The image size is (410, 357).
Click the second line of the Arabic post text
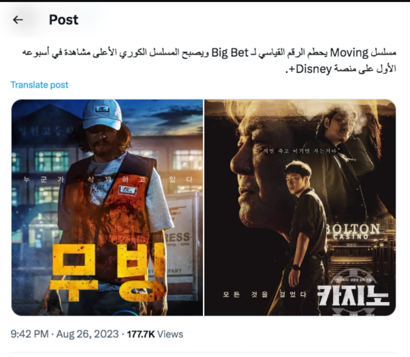[x=341, y=69]
